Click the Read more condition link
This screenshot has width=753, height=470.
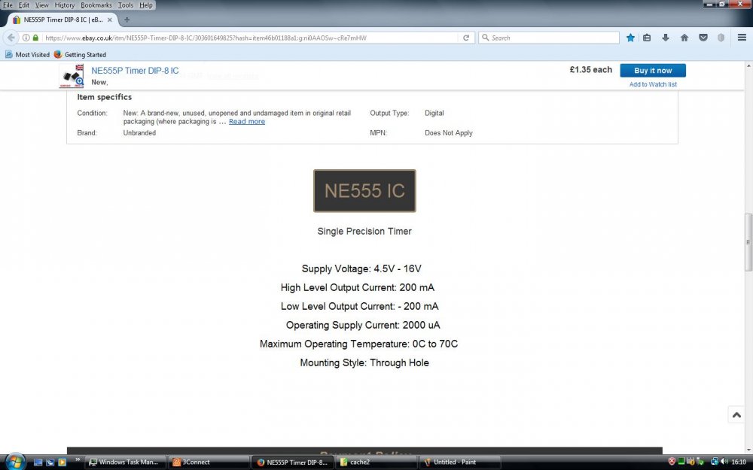click(x=247, y=121)
